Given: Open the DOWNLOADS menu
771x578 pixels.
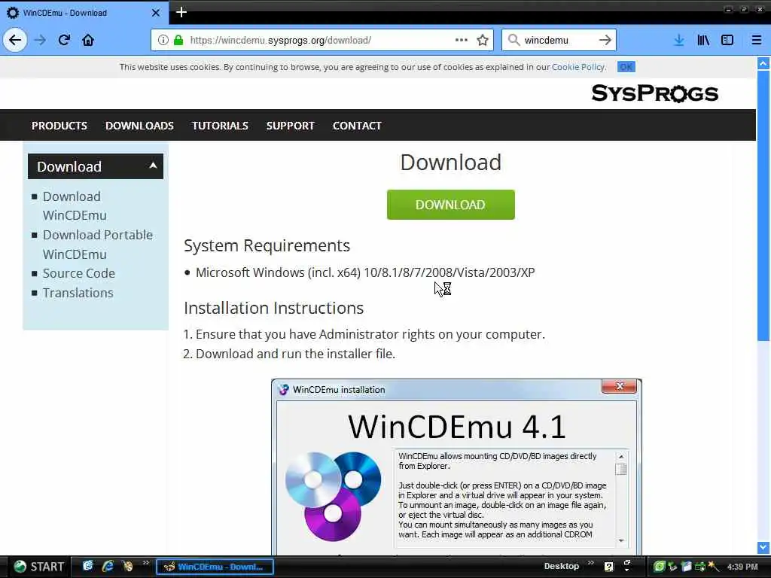Looking at the screenshot, I should (x=139, y=126).
